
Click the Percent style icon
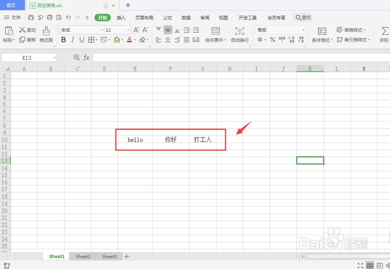[272, 40]
